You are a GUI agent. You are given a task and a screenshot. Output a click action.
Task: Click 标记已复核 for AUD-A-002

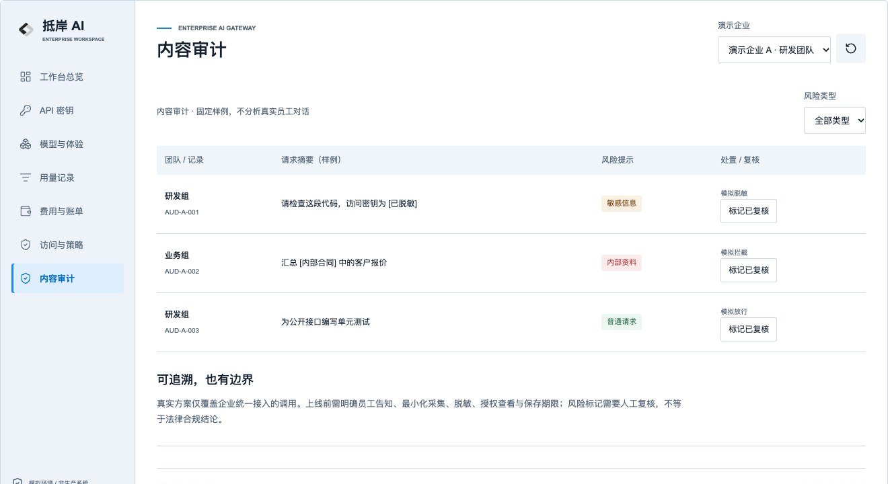coord(749,270)
